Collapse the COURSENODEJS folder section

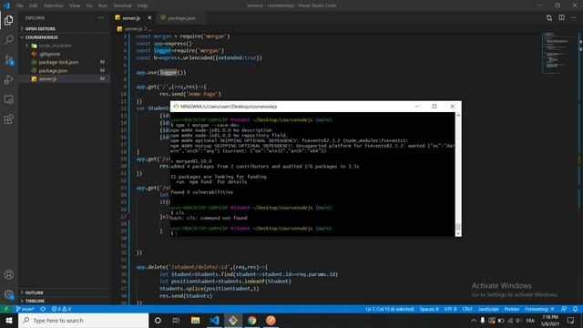(x=41, y=37)
